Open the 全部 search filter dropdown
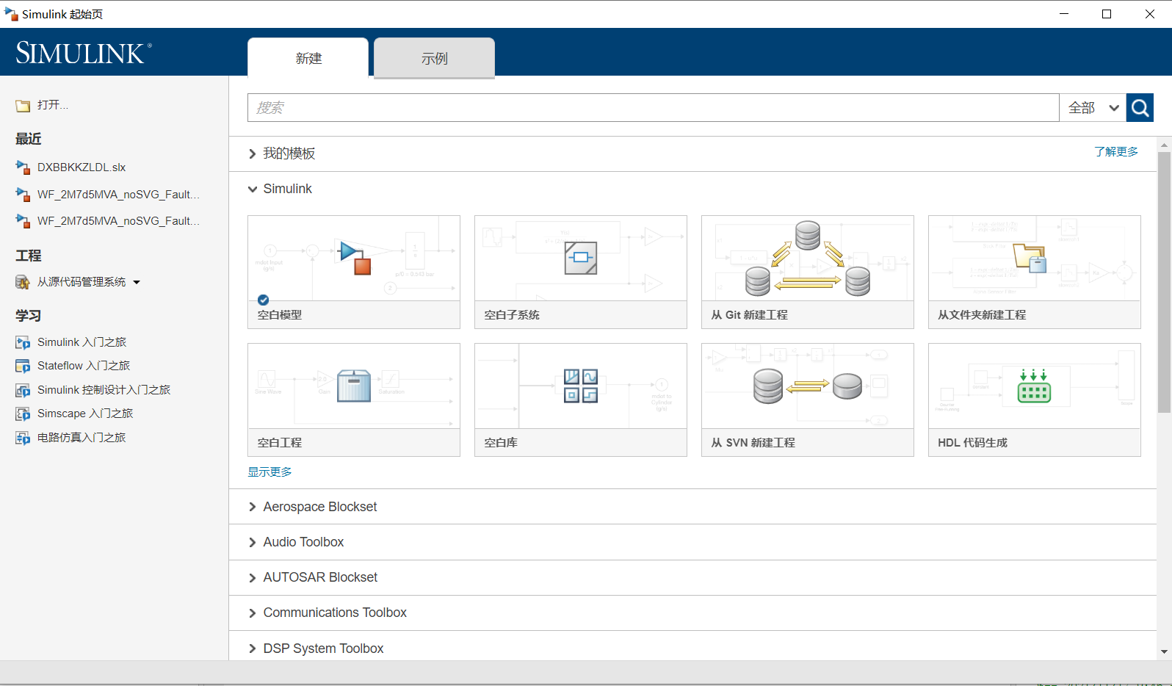 [x=1093, y=108]
